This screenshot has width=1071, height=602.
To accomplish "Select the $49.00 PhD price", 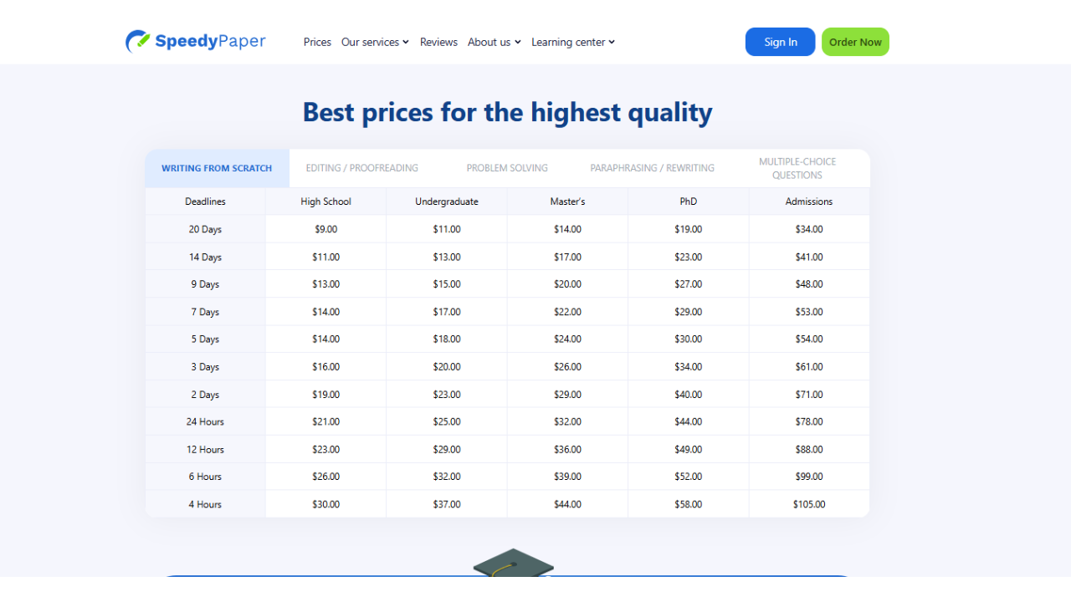I will click(689, 449).
